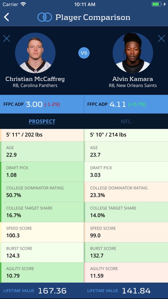
Task: Tap the overlapping circles comparison icon
Action: point(45,17)
